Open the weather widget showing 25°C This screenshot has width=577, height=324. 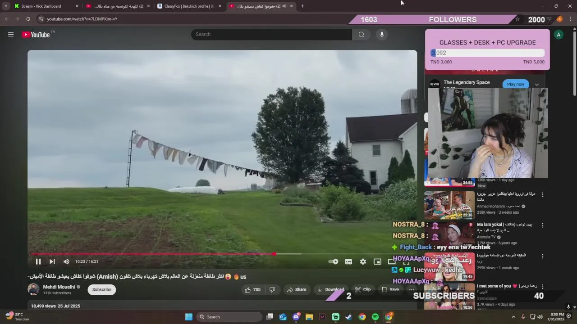pos(17,317)
